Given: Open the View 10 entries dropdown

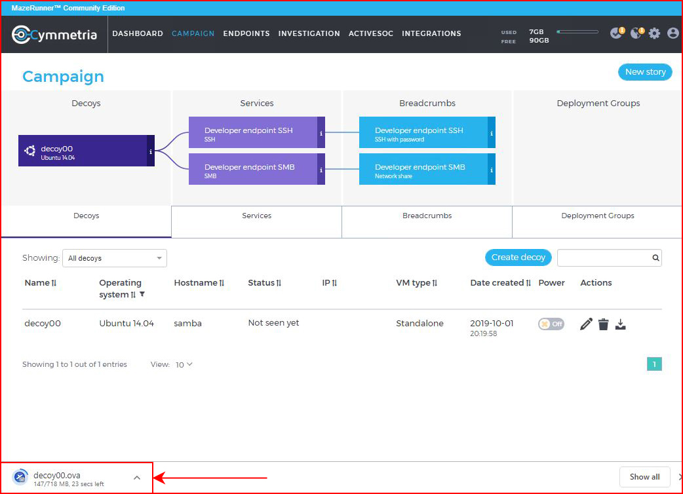Looking at the screenshot, I should [x=184, y=364].
